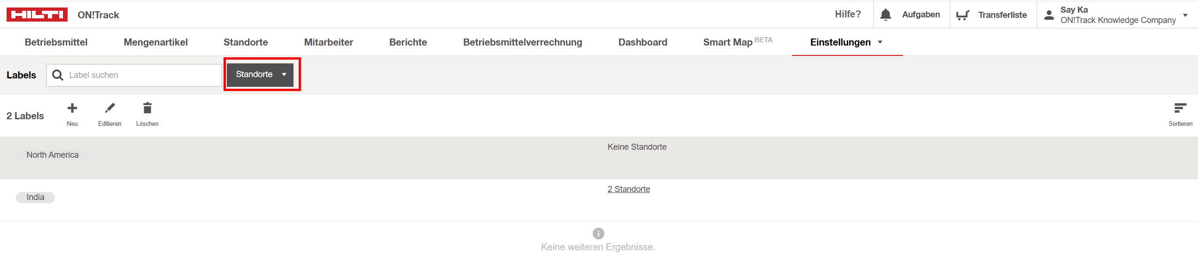Click the Neu plus icon
The image size is (1198, 269).
pos(72,108)
